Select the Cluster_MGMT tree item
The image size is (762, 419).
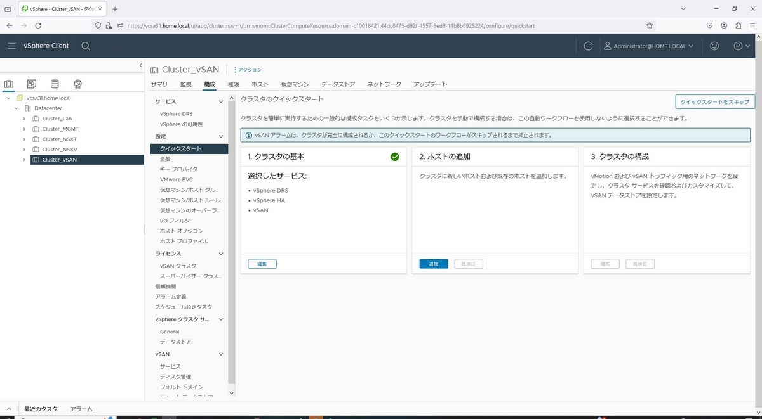tap(60, 129)
